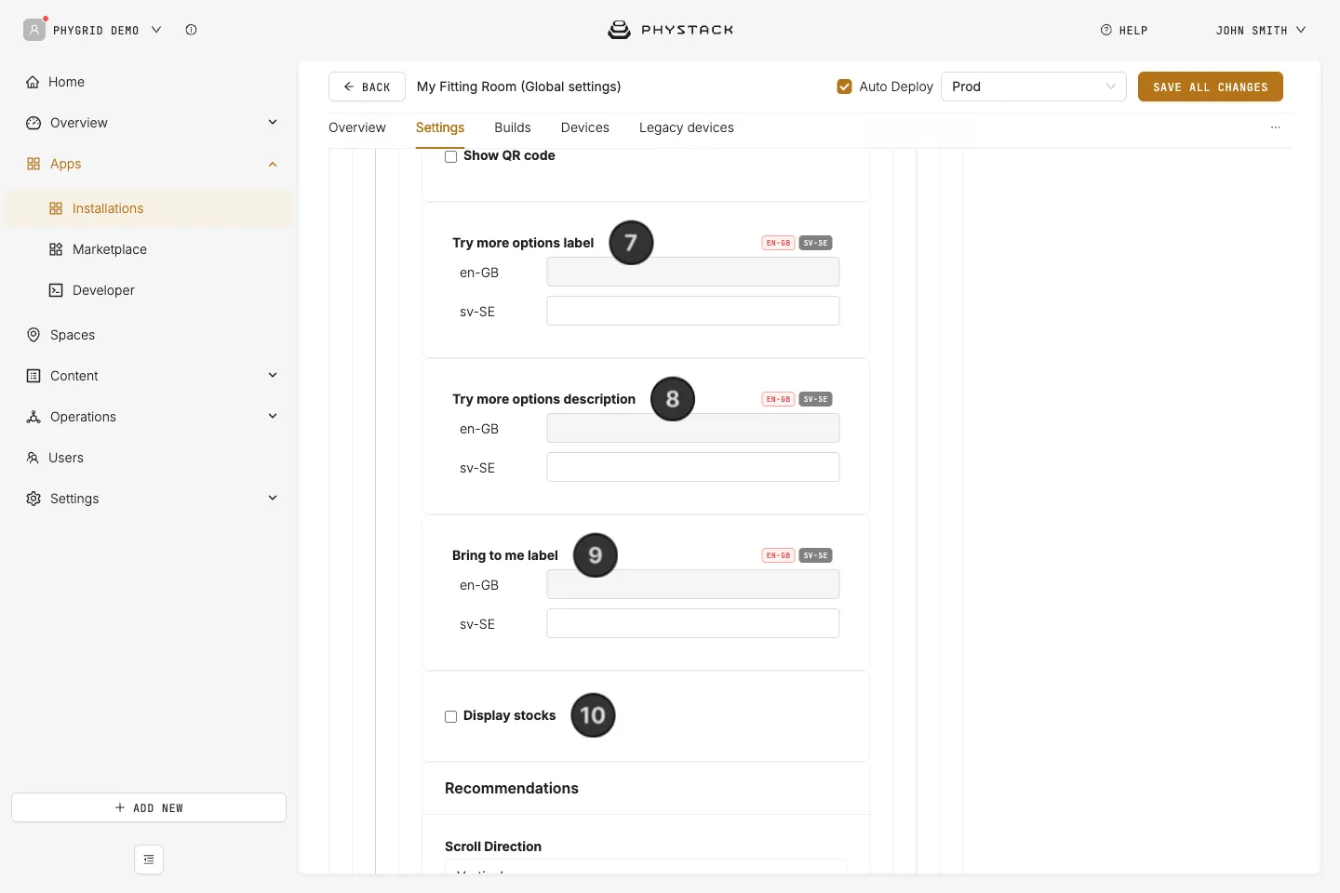Click the Apps grid icon in sidebar
Screen dimensions: 1340x893
(33, 164)
